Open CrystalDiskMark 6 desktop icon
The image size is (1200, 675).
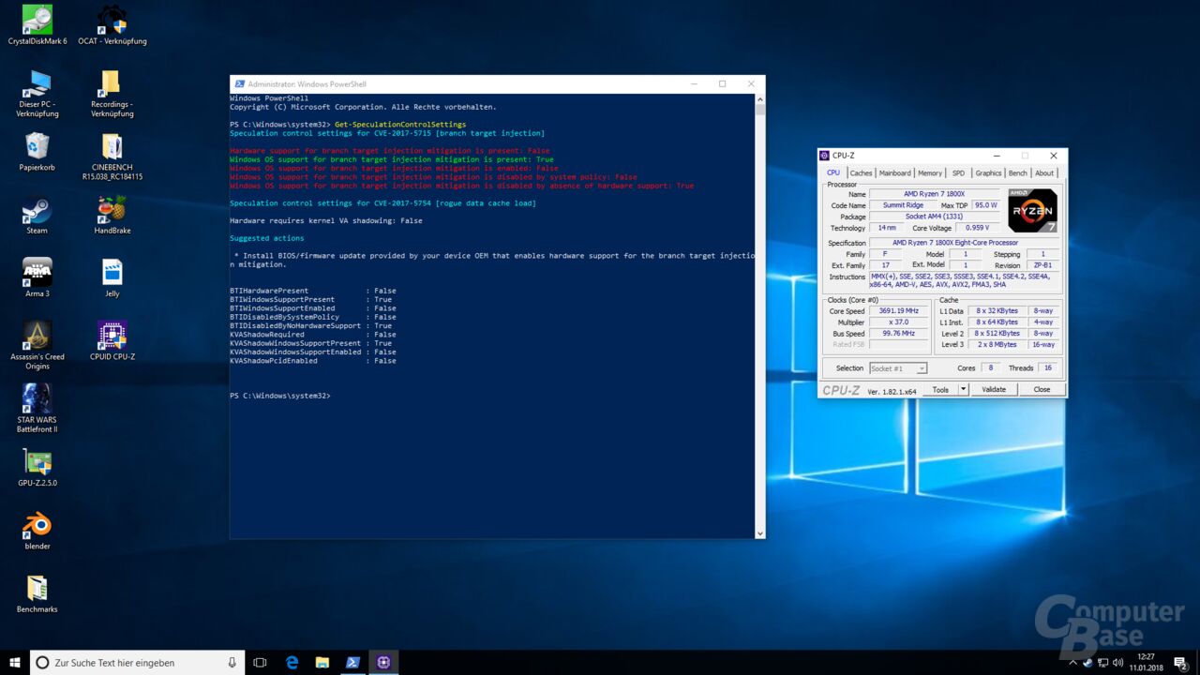37,25
